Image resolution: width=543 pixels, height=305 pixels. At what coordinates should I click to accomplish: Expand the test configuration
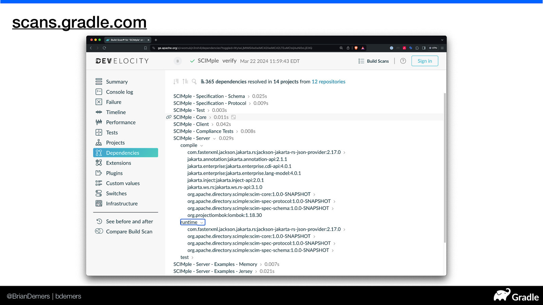pyautogui.click(x=192, y=258)
